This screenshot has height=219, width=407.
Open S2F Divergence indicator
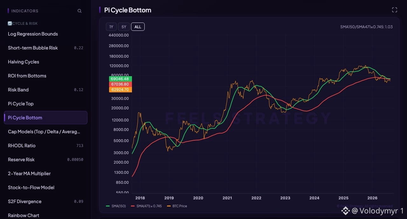point(45,202)
